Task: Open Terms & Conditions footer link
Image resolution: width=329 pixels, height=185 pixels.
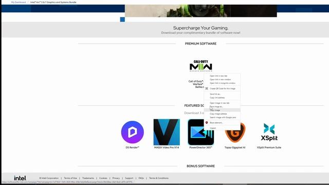Action: [x=159, y=178]
